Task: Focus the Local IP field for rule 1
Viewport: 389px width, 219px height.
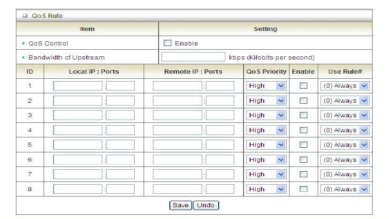Action: [77, 86]
